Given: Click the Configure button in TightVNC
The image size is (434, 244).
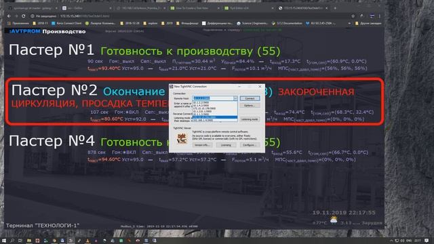Looking at the screenshot, I should (x=250, y=145).
